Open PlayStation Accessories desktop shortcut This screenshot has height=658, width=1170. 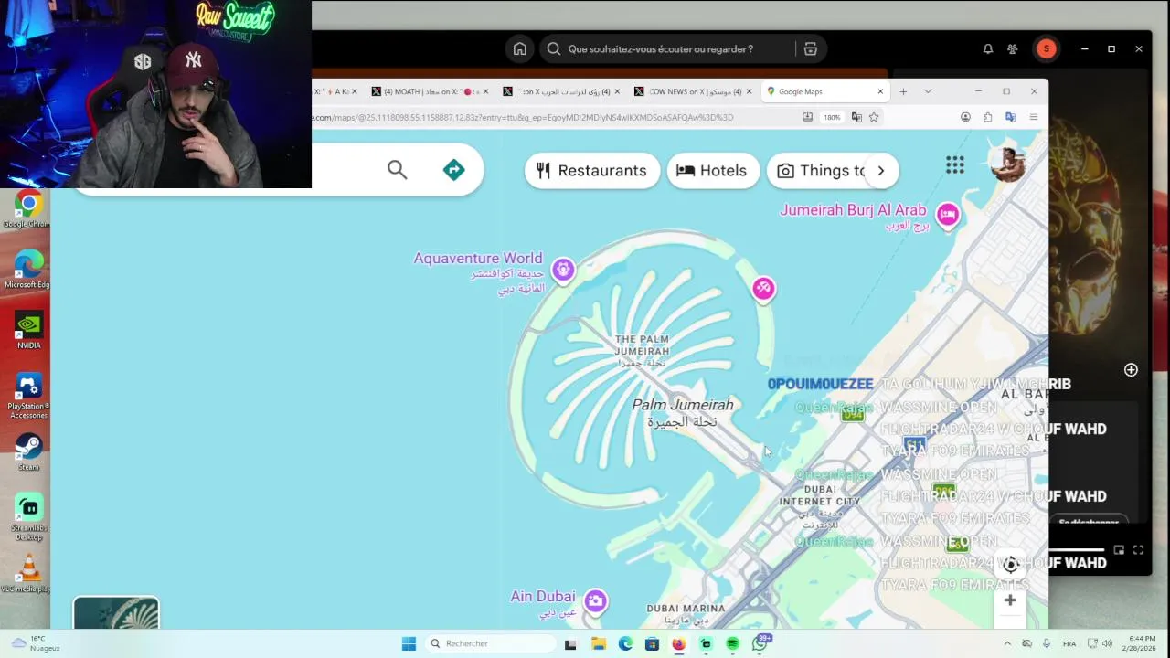[28, 395]
